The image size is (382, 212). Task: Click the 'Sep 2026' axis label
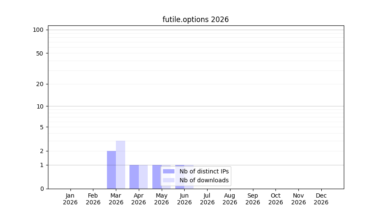(253, 199)
